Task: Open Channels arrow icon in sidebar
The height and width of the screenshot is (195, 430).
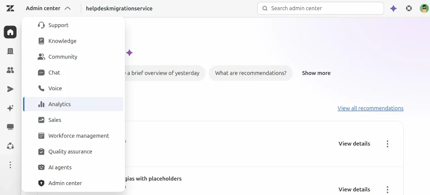Action: tap(10, 89)
